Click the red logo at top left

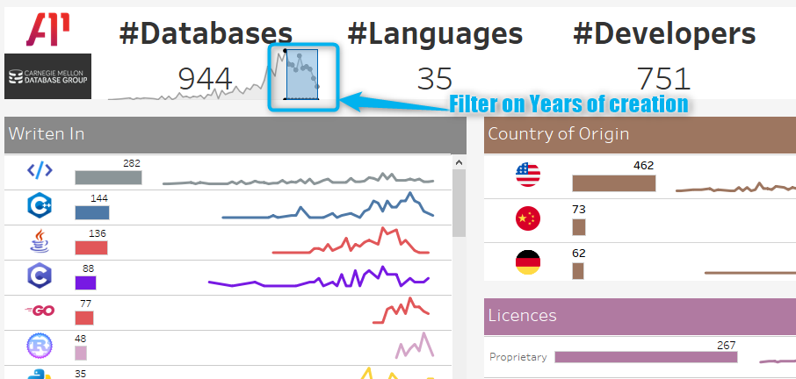[x=47, y=29]
